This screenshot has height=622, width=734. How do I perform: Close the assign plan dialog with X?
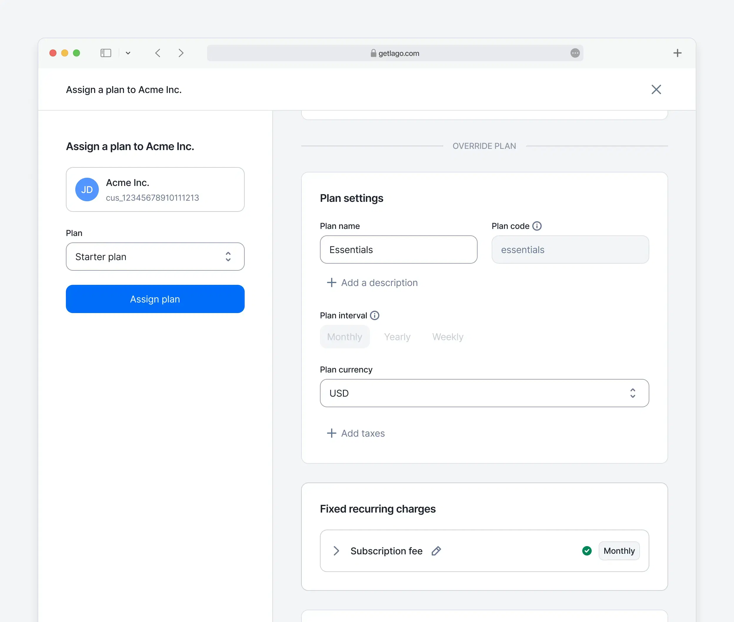(656, 89)
